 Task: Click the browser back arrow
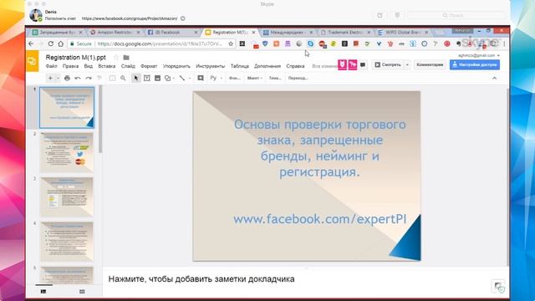(31, 43)
